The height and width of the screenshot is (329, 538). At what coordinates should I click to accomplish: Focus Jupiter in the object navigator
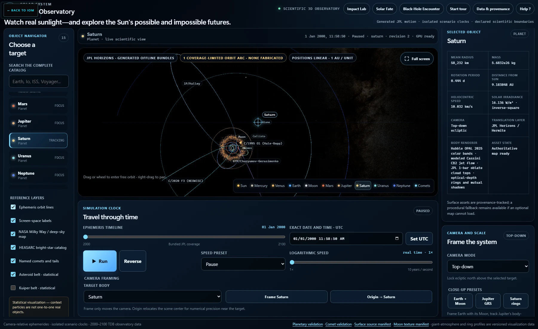coord(38,123)
